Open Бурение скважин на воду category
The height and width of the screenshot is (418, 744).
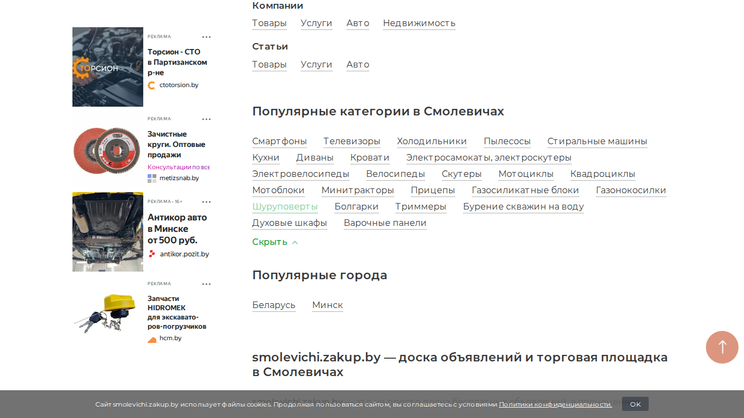click(523, 207)
